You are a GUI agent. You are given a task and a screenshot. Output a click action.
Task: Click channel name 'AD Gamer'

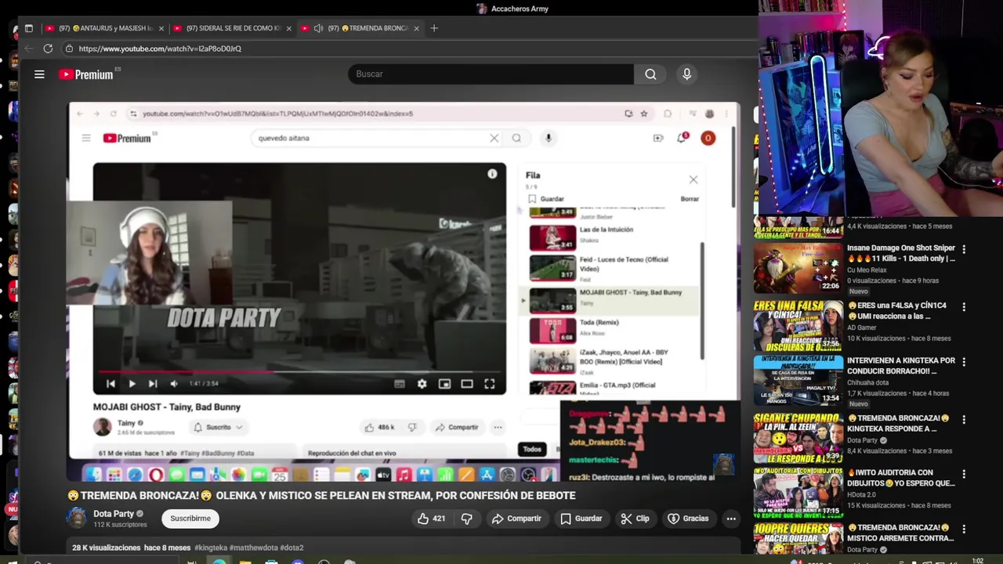(863, 327)
